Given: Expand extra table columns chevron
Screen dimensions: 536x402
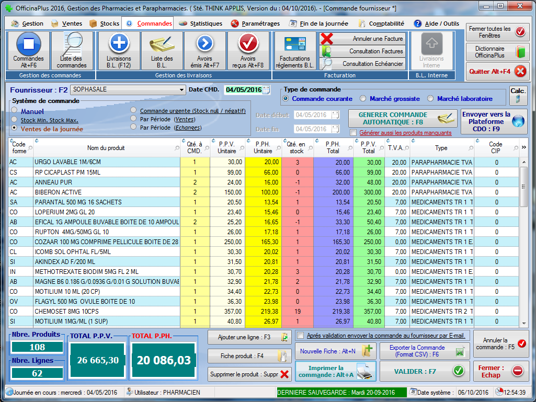Looking at the screenshot, I should coord(524,148).
